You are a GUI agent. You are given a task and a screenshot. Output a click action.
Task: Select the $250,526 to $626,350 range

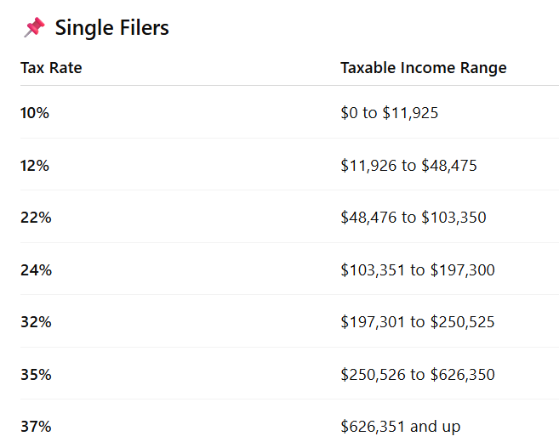click(417, 375)
